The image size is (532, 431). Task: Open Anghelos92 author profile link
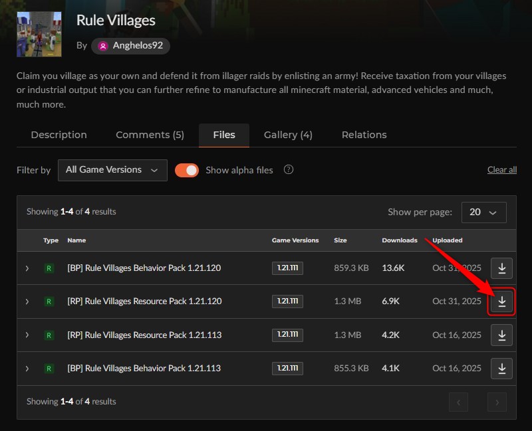coord(130,46)
